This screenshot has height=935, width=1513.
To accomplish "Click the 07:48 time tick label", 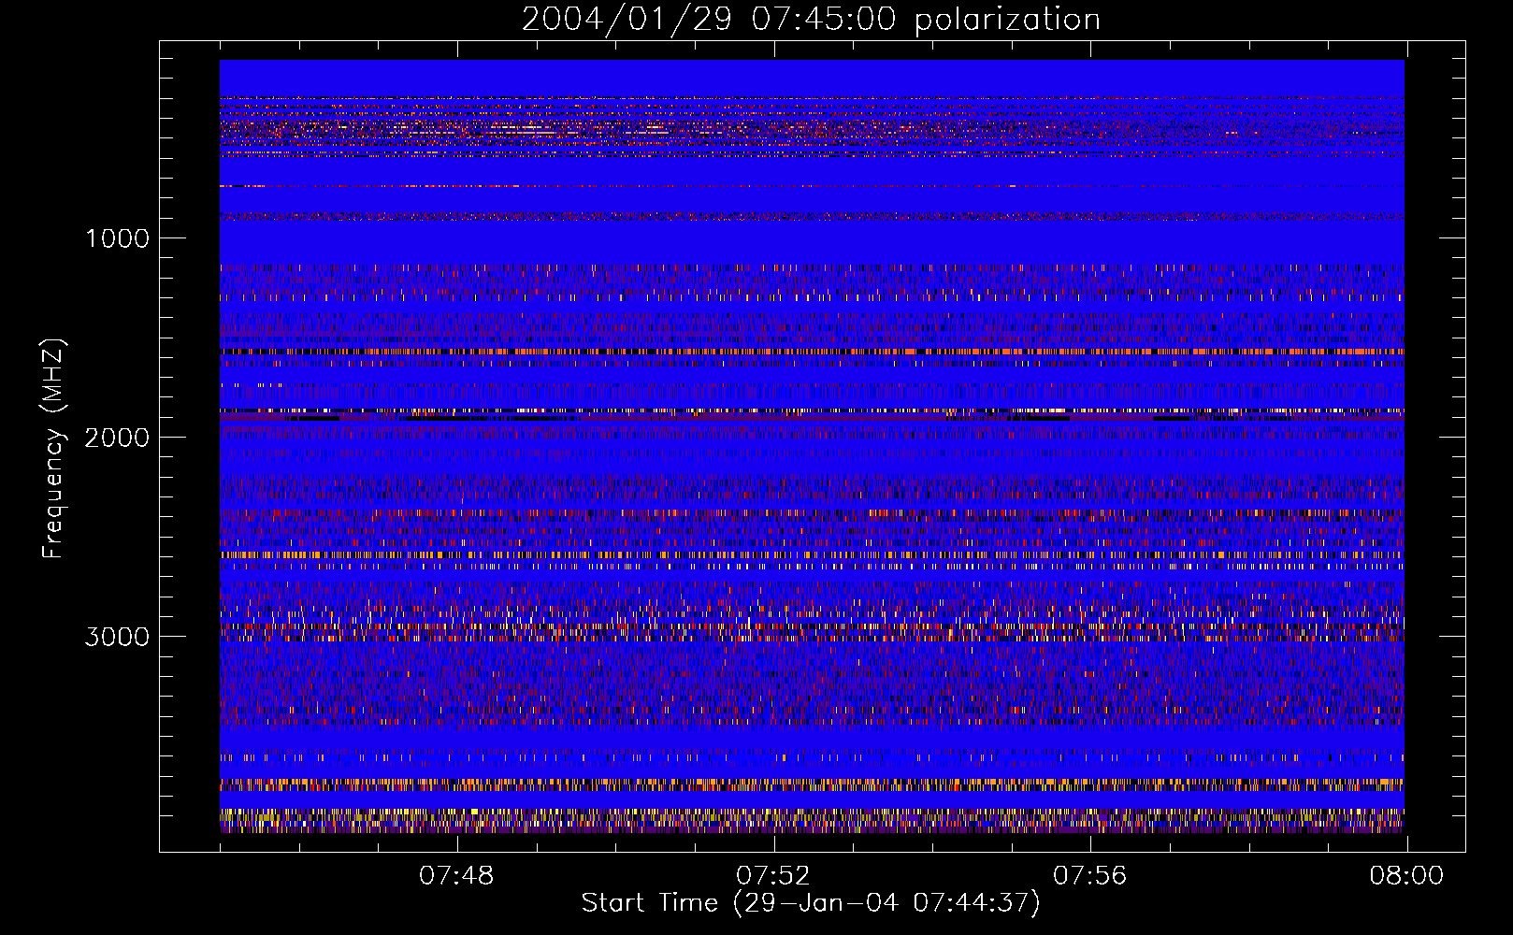I will tap(456, 876).
